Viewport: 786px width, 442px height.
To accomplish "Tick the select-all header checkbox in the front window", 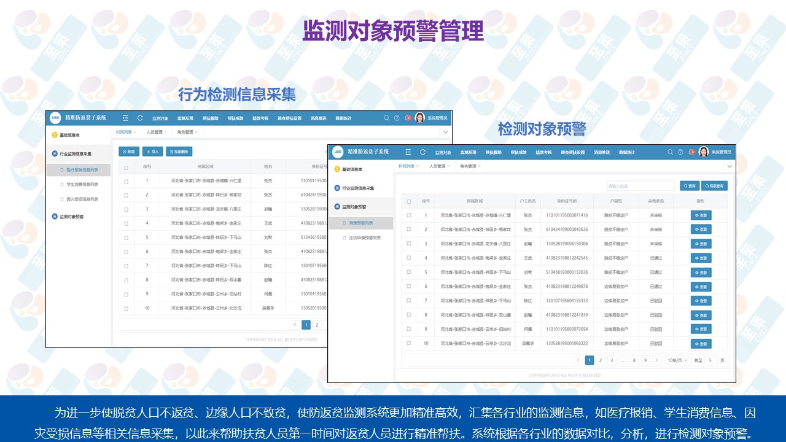I will pos(409,201).
